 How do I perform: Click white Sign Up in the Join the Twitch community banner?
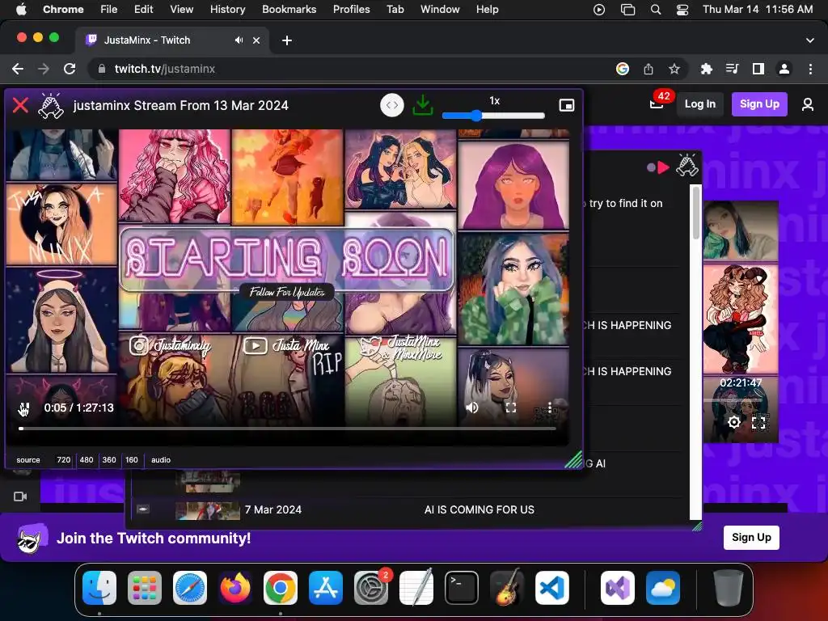pyautogui.click(x=751, y=538)
